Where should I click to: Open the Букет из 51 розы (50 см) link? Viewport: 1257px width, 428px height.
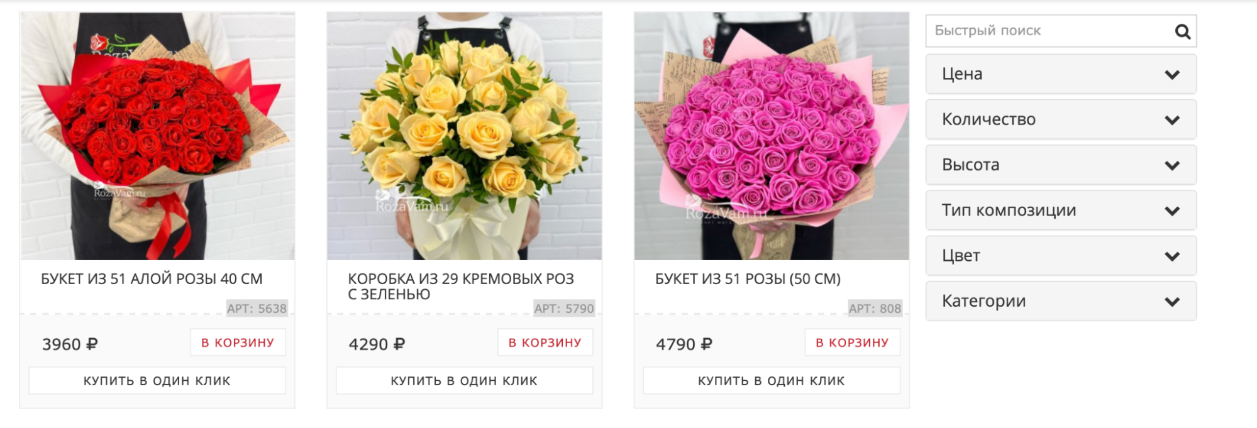click(748, 279)
